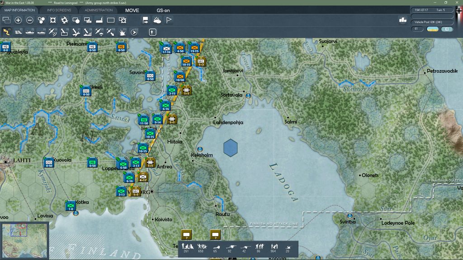Select the Air transport mode (F9) icon
The width and height of the screenshot is (463, 260).
pos(99,32)
